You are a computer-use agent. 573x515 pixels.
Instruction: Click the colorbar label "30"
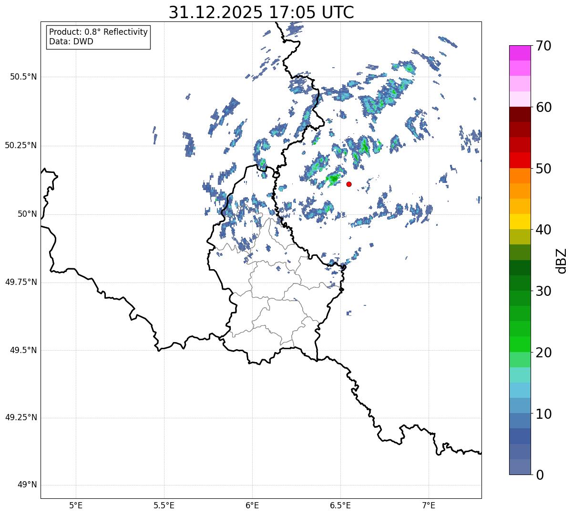[x=544, y=291]
